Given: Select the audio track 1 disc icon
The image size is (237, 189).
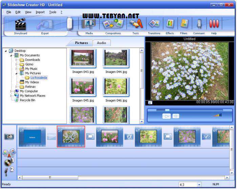Looking at the screenshot, I should [x=9, y=162].
